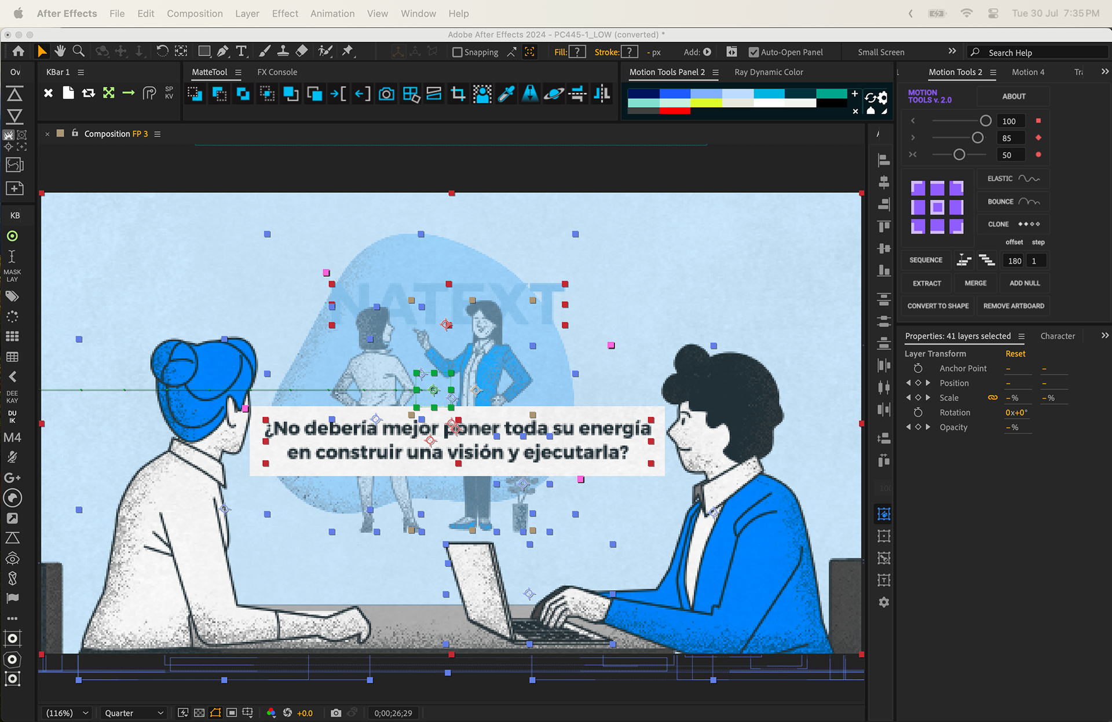The image size is (1112, 722).
Task: Toggle transparency grid in viewer footer
Action: 199,713
